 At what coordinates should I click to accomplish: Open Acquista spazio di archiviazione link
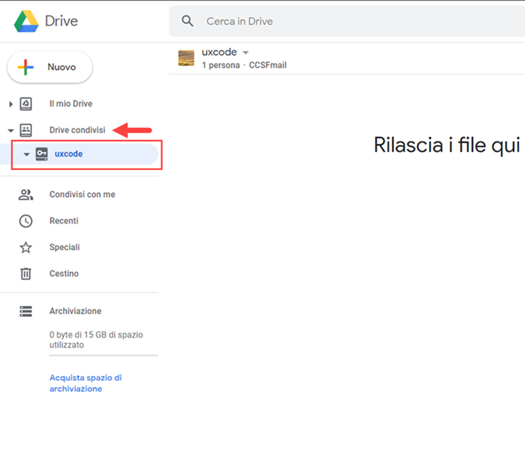tap(85, 383)
